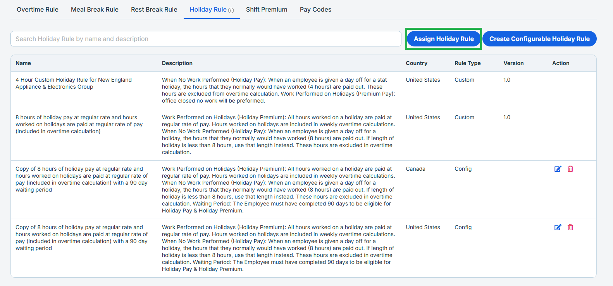Click Config rule type in the Canada row
This screenshot has height=286, width=613.
point(463,169)
